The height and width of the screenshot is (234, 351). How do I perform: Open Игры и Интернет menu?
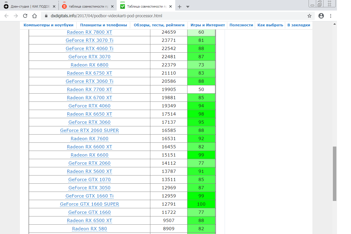point(208,25)
